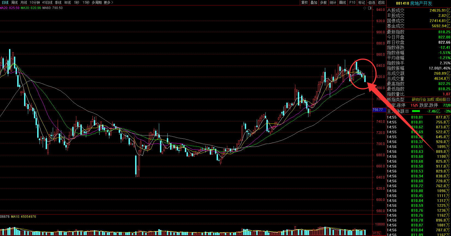Click the MA60: 790.50 indicator label

pyautogui.click(x=53, y=8)
